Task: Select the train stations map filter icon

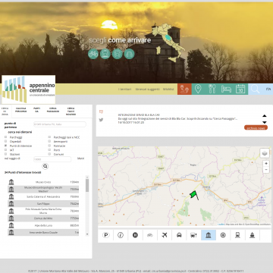Action: [237, 235]
